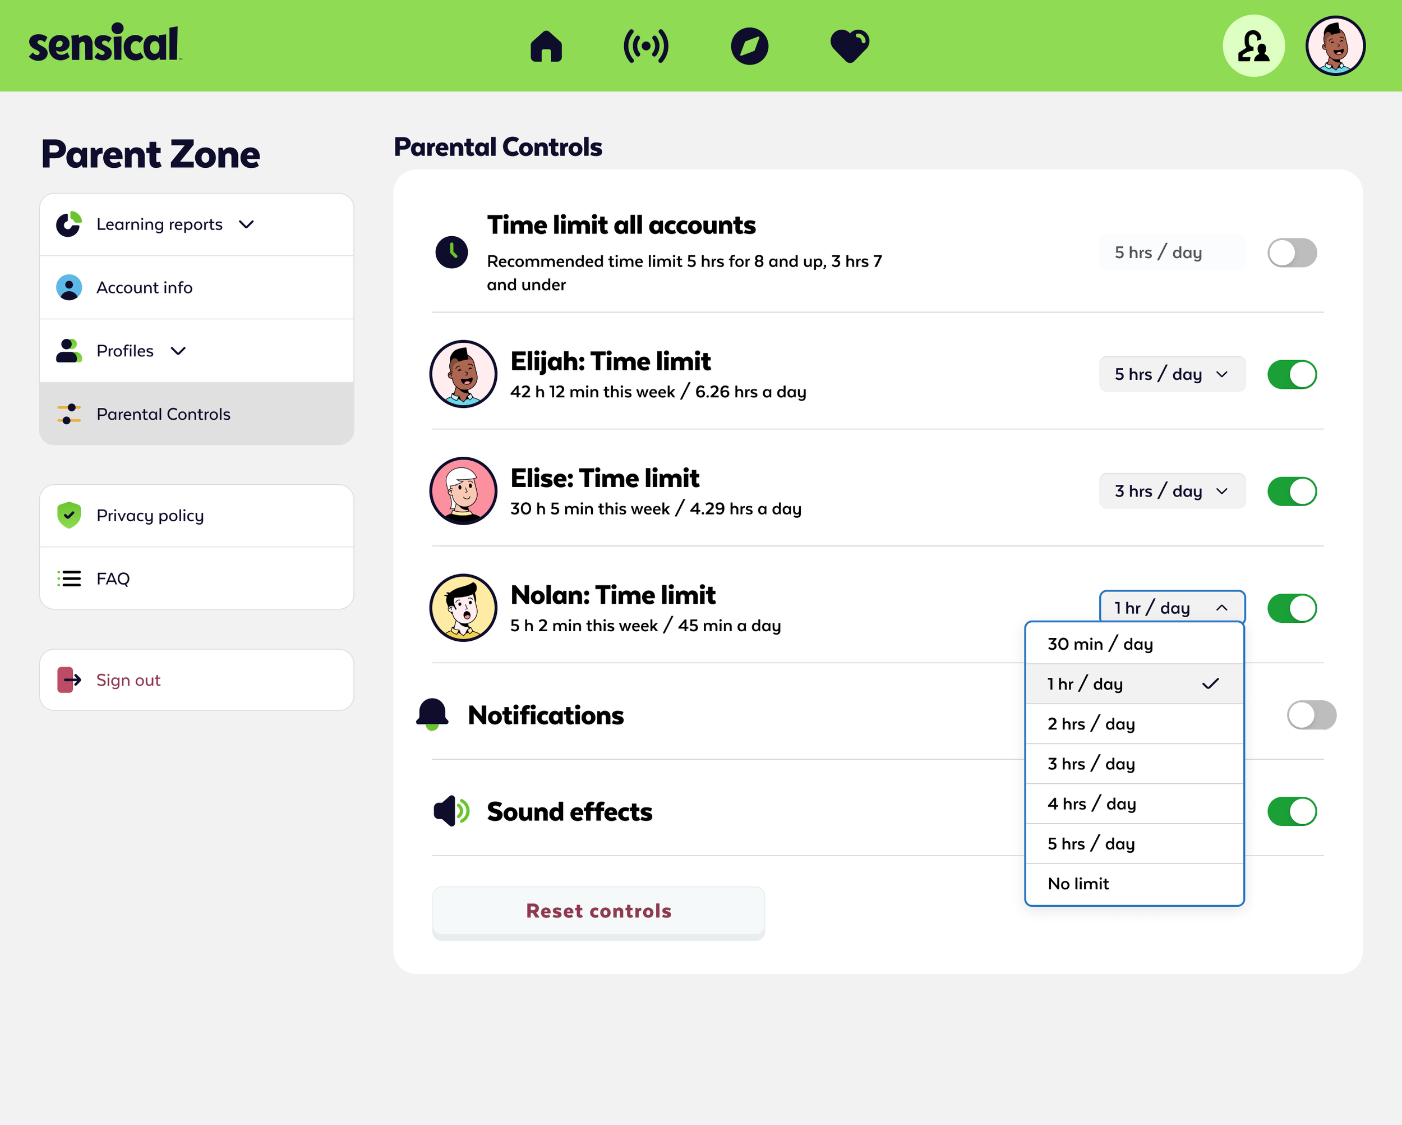This screenshot has width=1402, height=1125.
Task: Disable Elijah's time limit toggle
Action: [x=1292, y=374]
